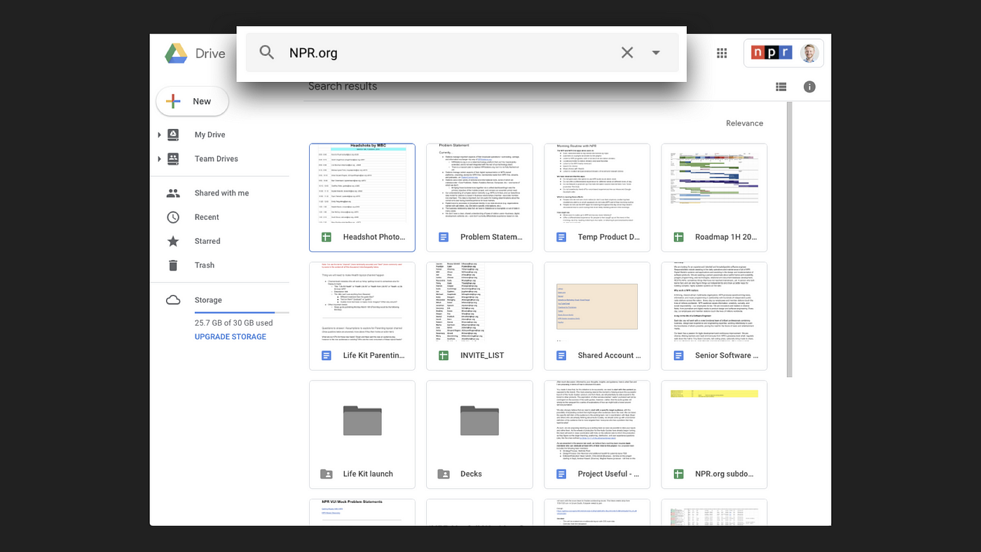Open My Drive in sidebar

coord(210,134)
